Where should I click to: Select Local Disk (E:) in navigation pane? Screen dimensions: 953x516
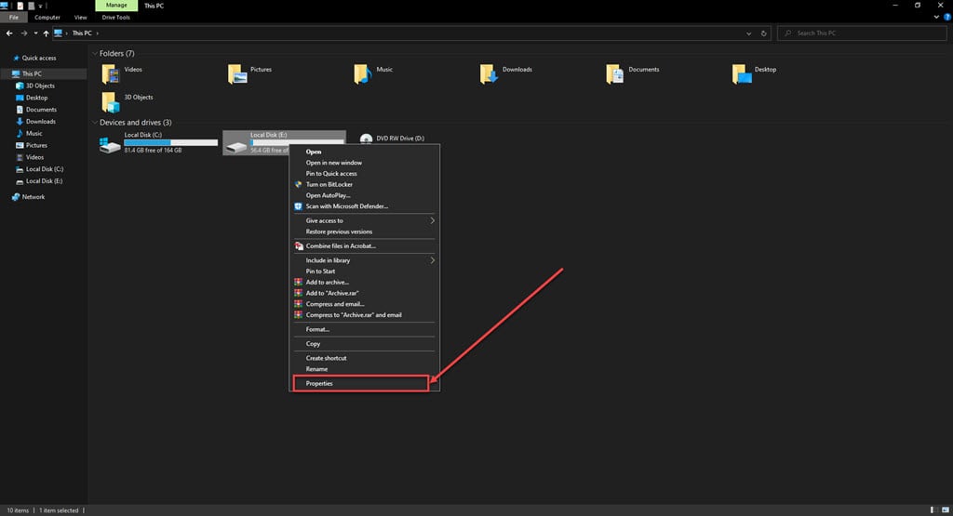pyautogui.click(x=44, y=181)
